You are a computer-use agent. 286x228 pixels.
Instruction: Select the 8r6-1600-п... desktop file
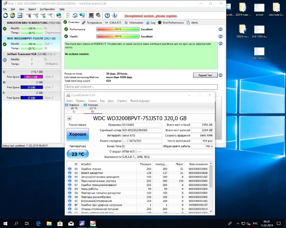(260, 31)
